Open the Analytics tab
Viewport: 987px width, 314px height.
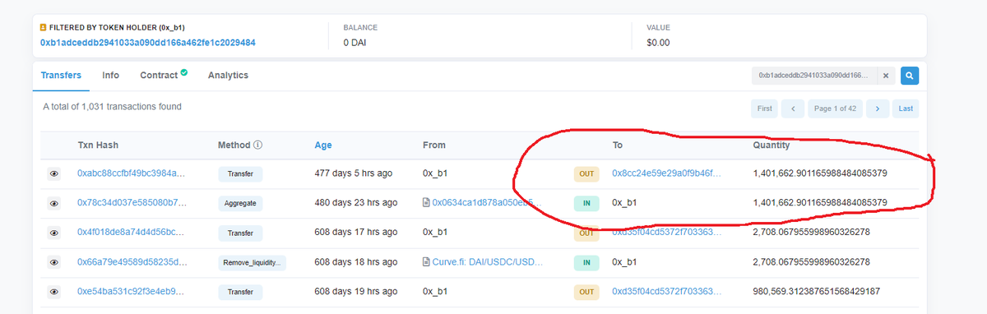pos(228,75)
